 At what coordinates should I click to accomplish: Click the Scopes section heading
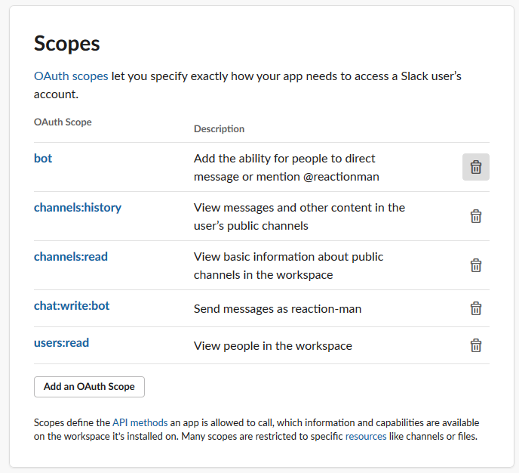point(67,43)
